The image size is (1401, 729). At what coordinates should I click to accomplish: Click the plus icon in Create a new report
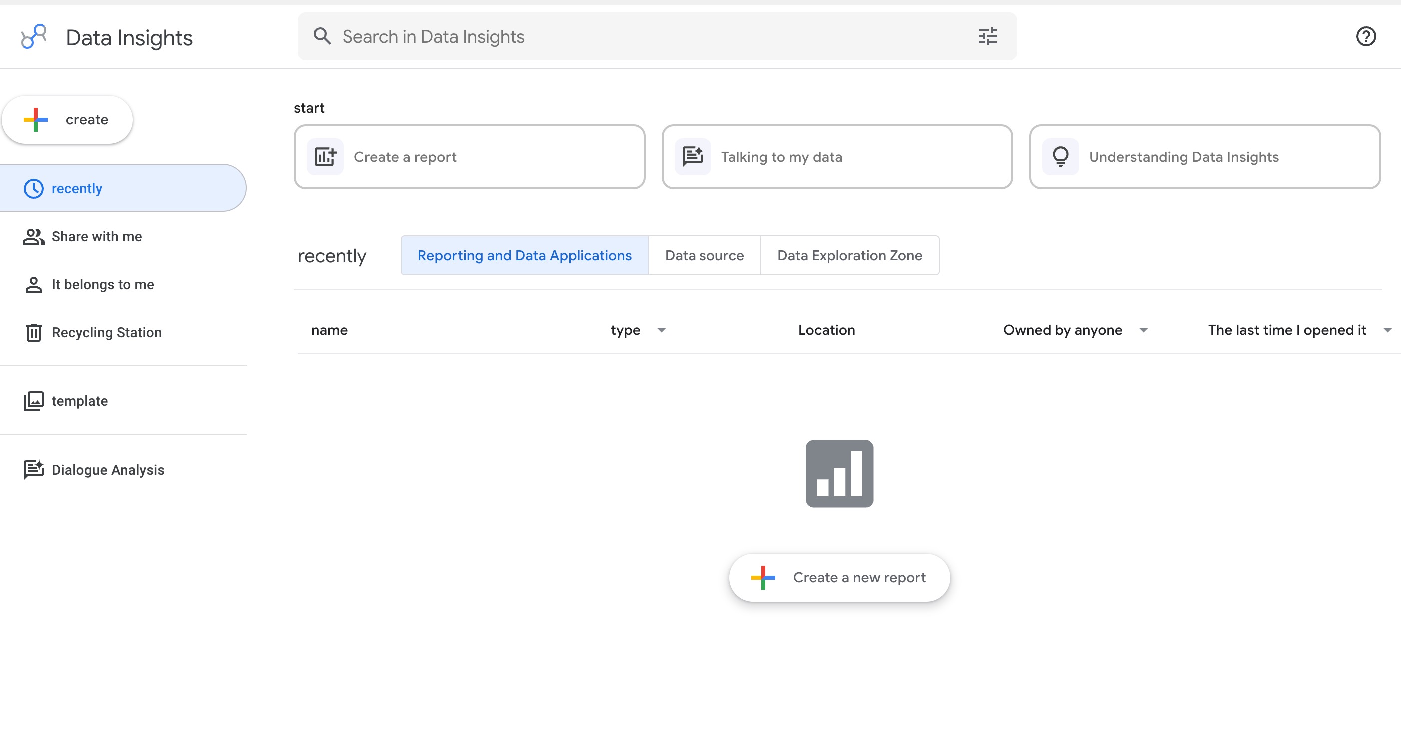763,578
